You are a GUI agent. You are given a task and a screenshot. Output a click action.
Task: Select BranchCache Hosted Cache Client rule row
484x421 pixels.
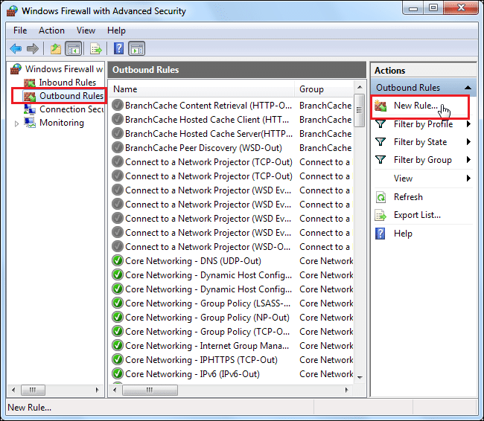(232, 119)
